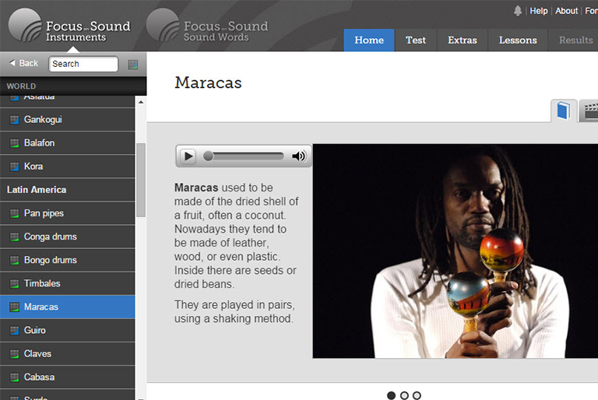The image size is (598, 400).
Task: Click the notification bell icon
Action: (x=519, y=11)
